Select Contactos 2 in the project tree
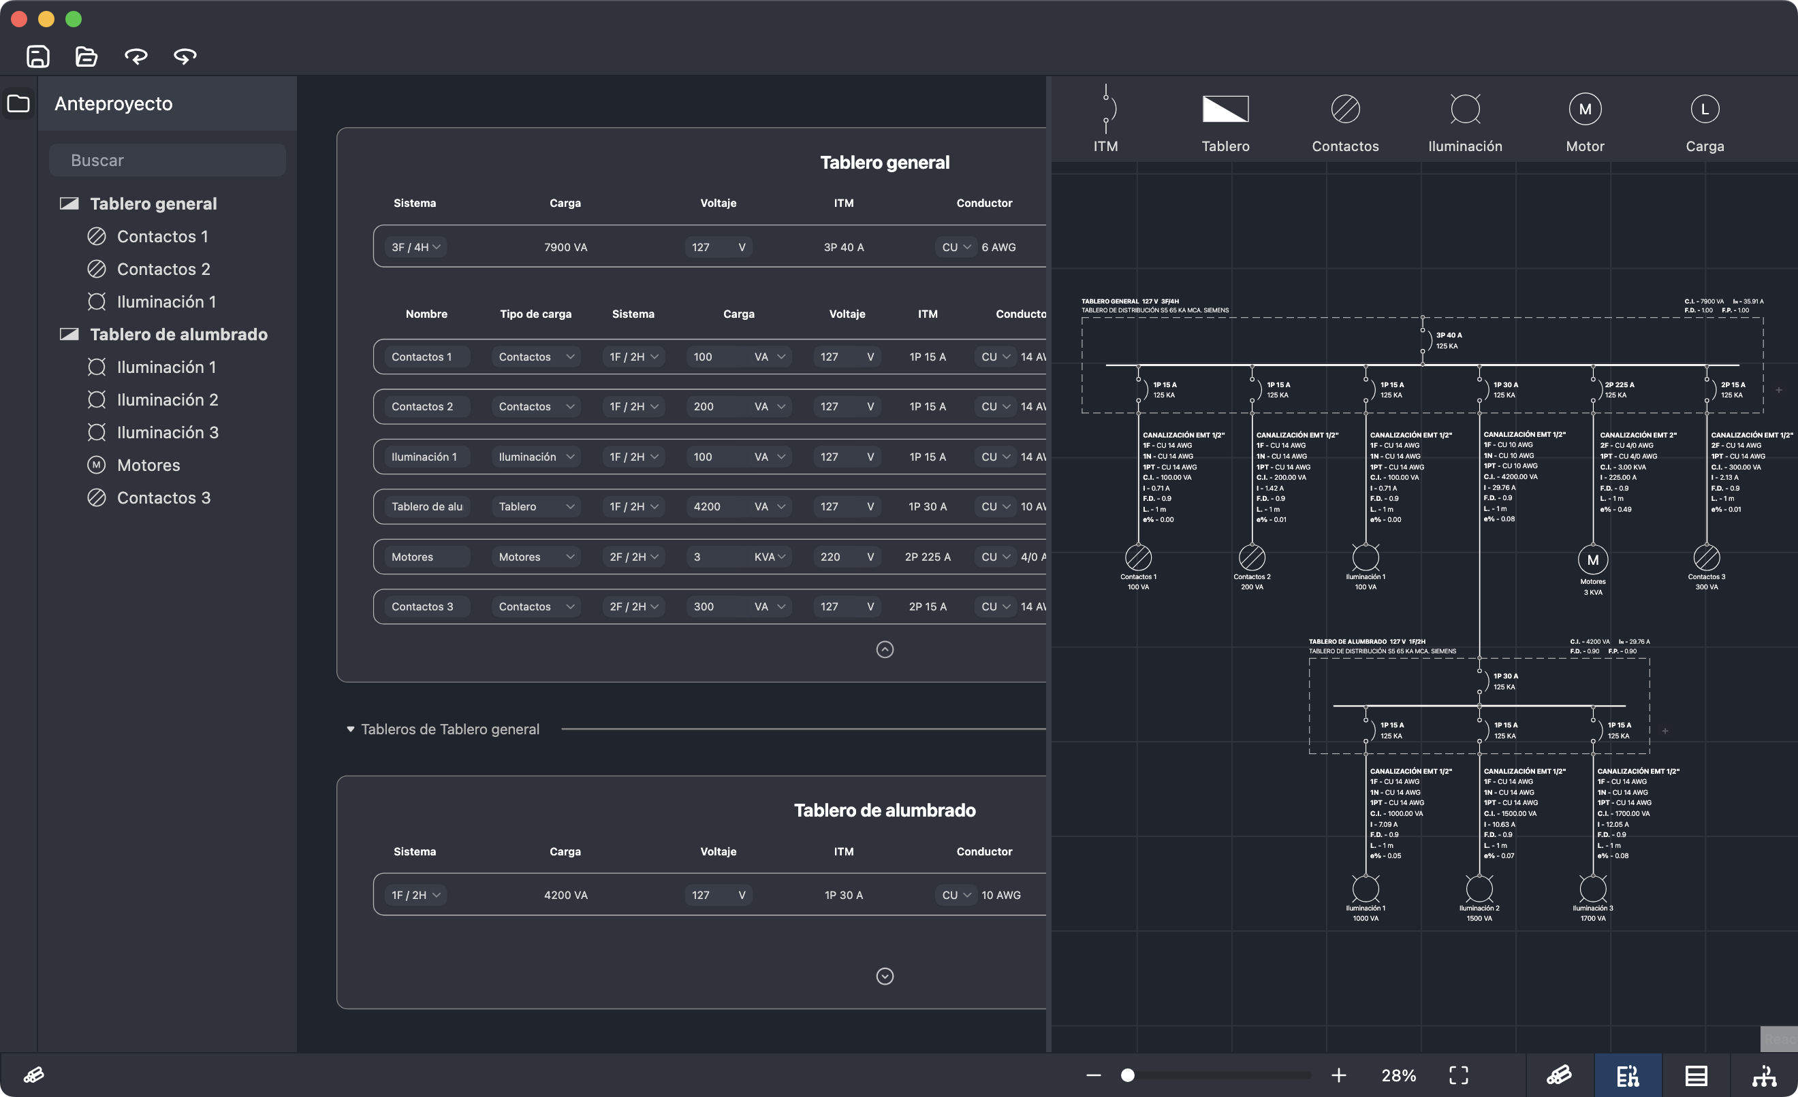The image size is (1798, 1097). tap(163, 269)
